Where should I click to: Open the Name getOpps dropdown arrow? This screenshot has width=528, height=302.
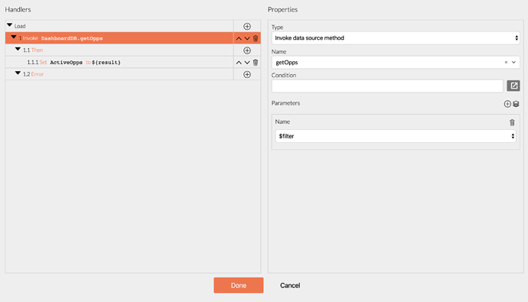click(x=513, y=62)
